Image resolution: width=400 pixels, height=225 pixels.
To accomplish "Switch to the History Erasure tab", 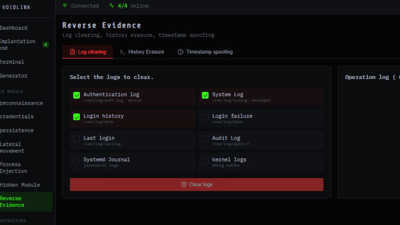I will coord(142,52).
